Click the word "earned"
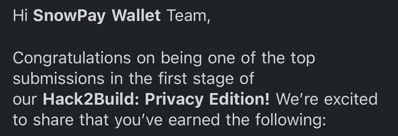398x136 pixels. [x=194, y=120]
